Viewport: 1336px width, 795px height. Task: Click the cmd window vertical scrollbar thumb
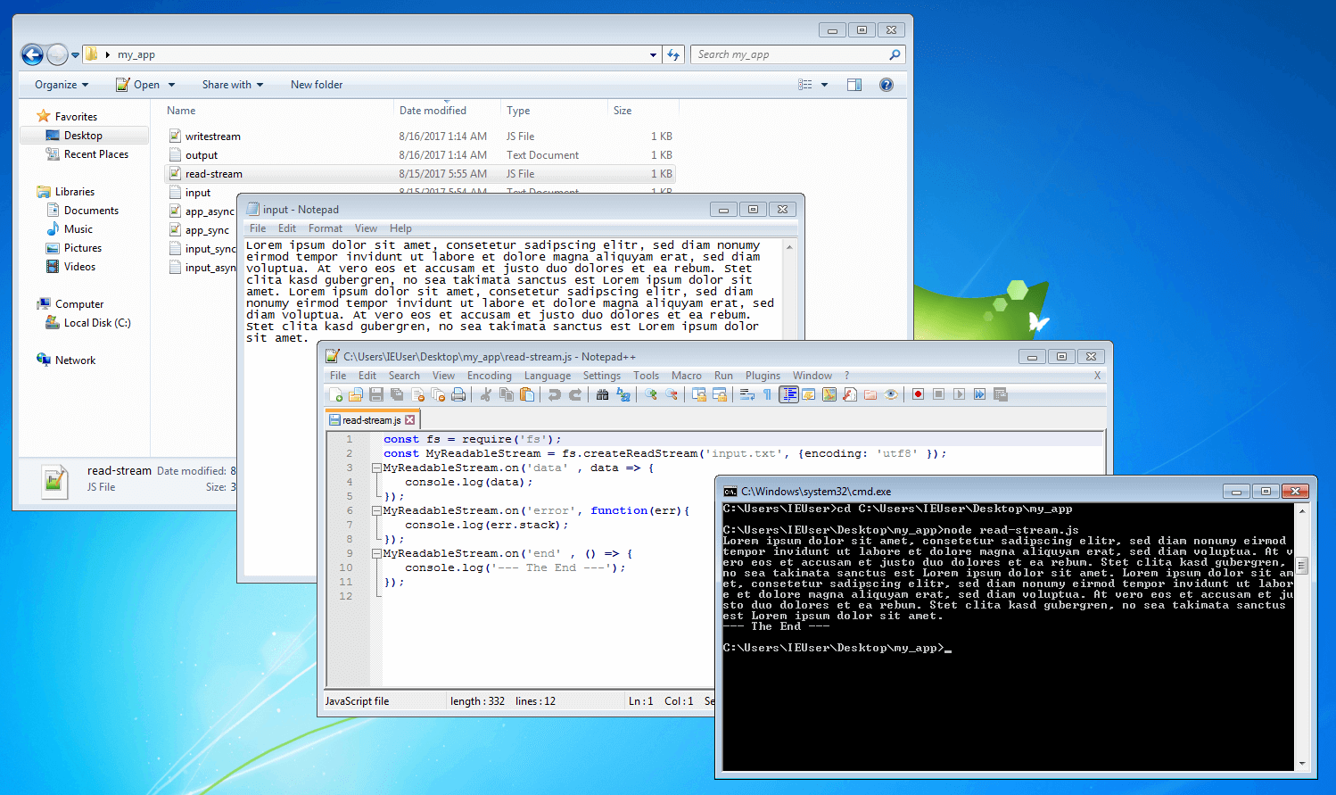coord(1302,566)
